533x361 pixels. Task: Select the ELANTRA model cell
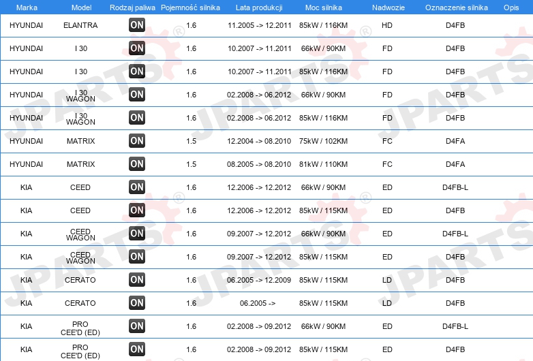pos(80,25)
